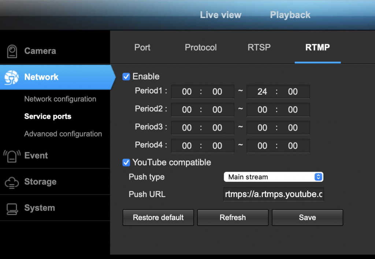
Task: Switch to Live view
Action: point(221,15)
